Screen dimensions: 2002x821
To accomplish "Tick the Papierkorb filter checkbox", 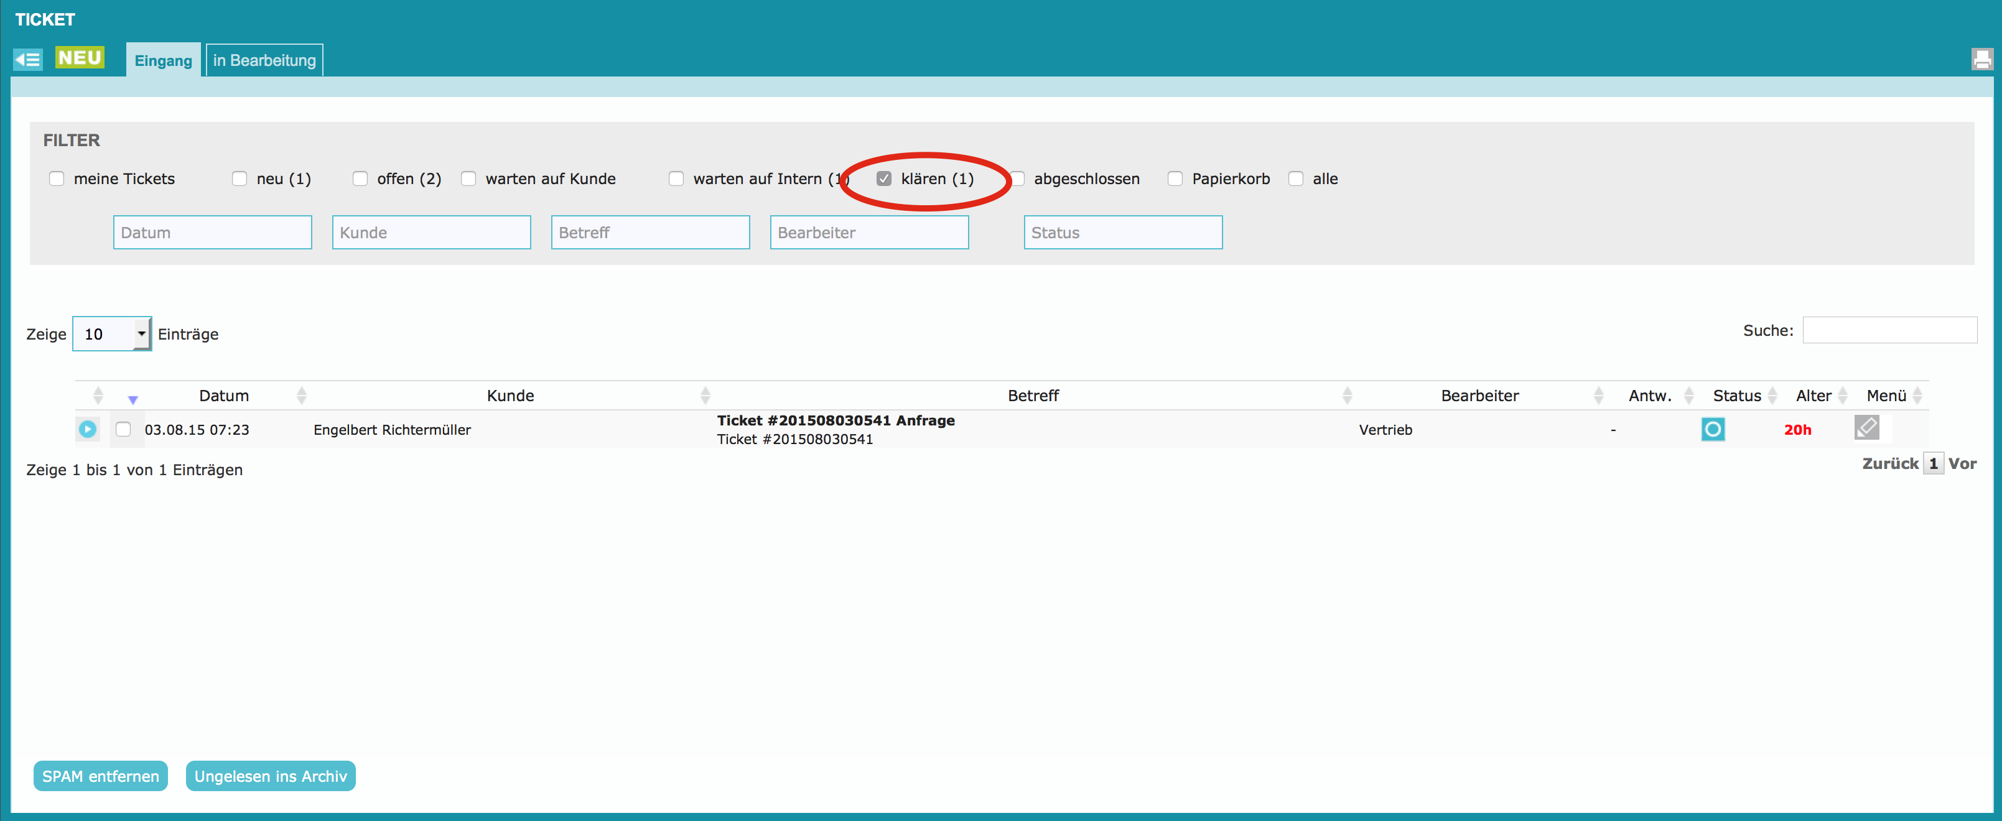I will pyautogui.click(x=1175, y=179).
